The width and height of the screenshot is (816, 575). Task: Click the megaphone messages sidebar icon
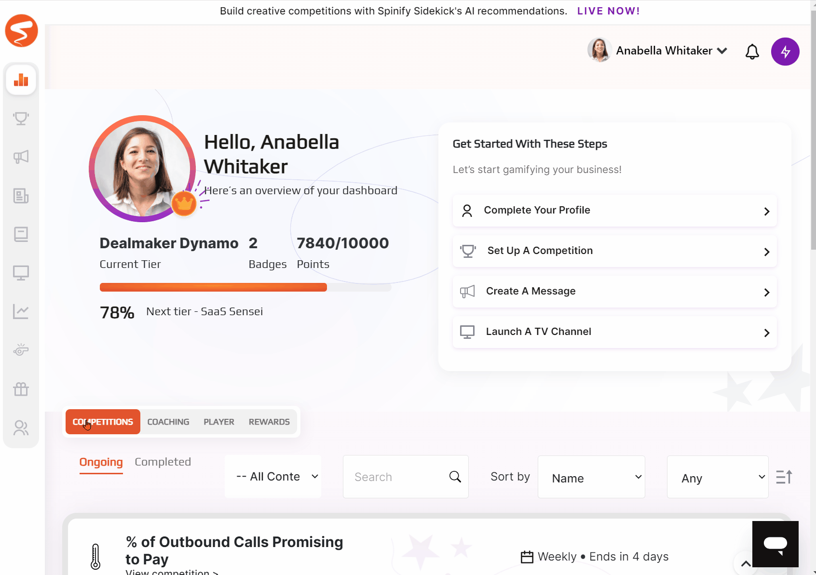click(x=21, y=157)
